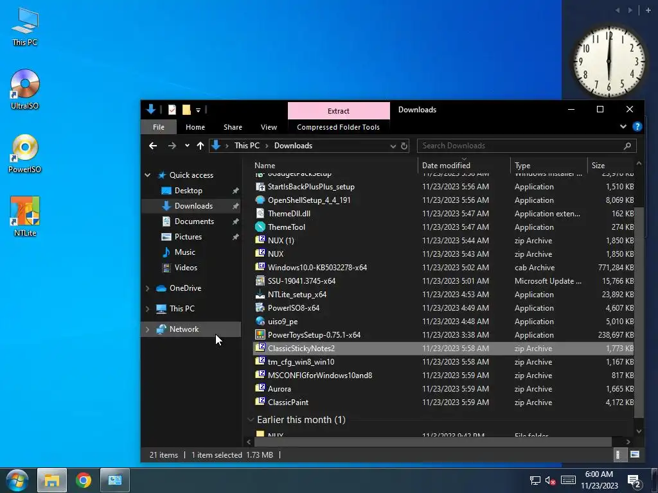Select the PowerToysSetup-0.75.1-x64 icon
Viewport: 658px width, 493px height.
[260, 334]
